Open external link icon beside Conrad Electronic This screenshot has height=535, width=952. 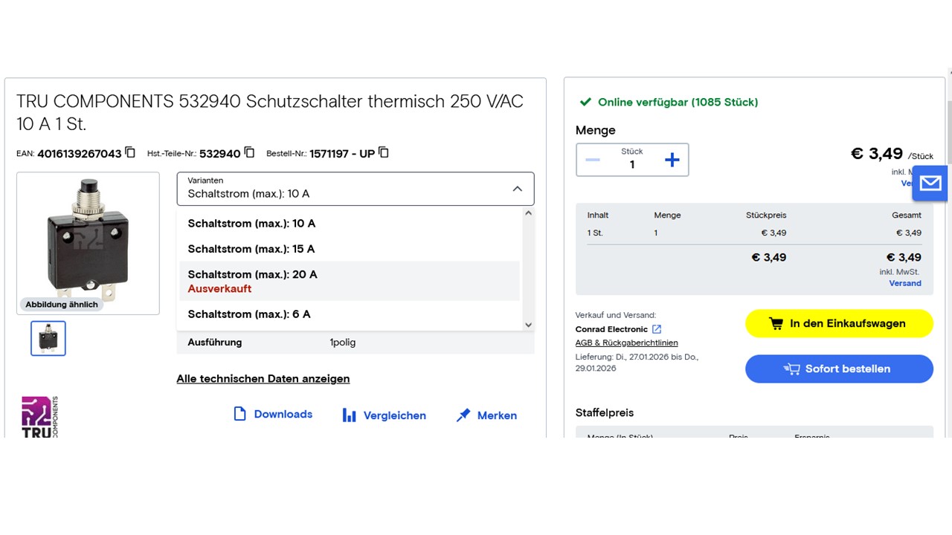[657, 329]
